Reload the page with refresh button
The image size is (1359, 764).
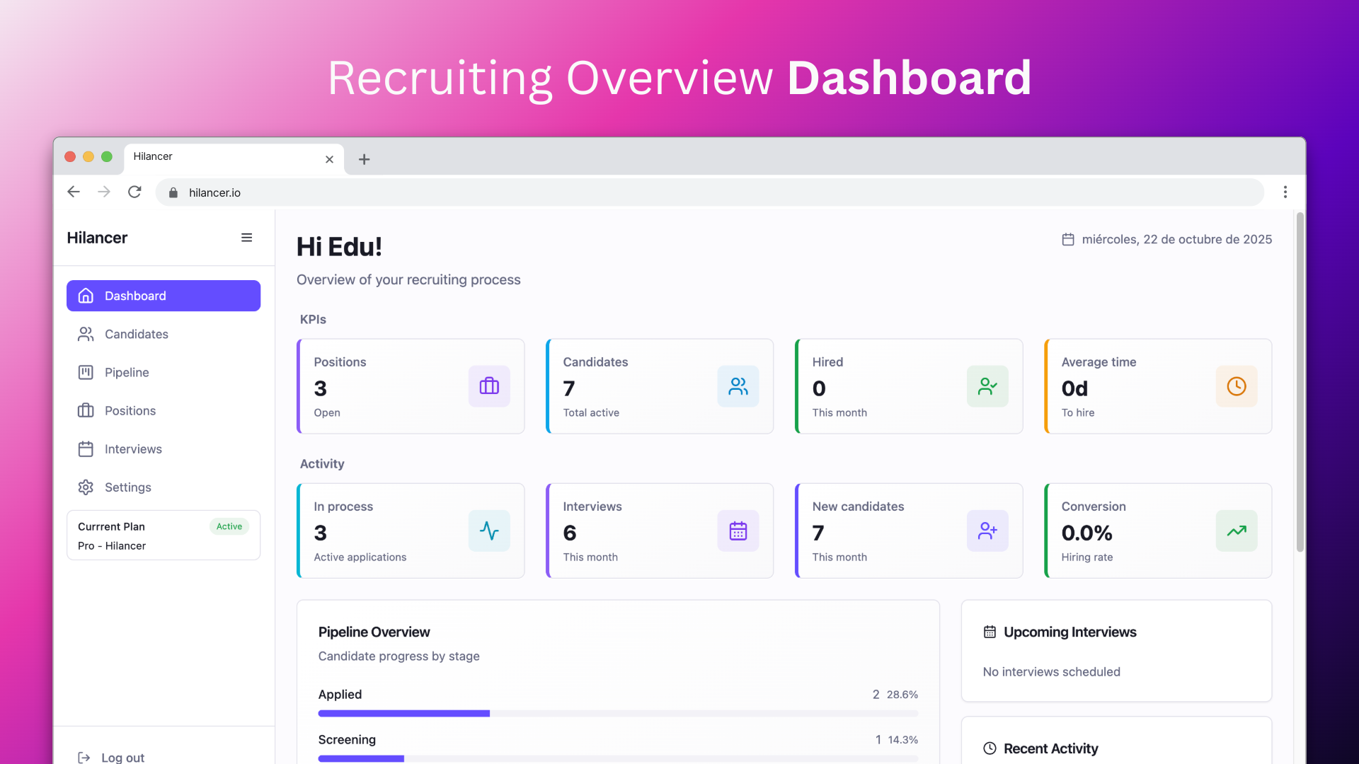coord(134,192)
